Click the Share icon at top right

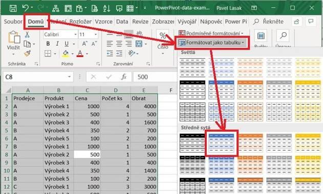(296, 21)
